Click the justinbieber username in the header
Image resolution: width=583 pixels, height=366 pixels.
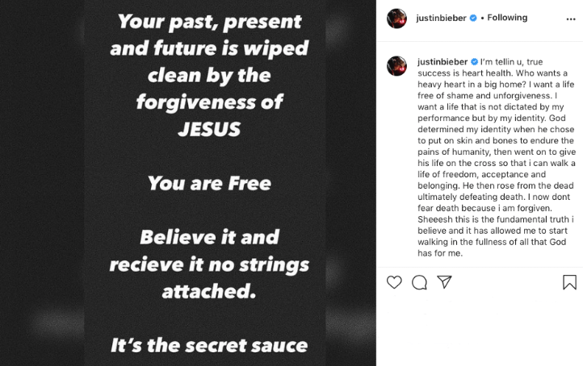click(442, 18)
